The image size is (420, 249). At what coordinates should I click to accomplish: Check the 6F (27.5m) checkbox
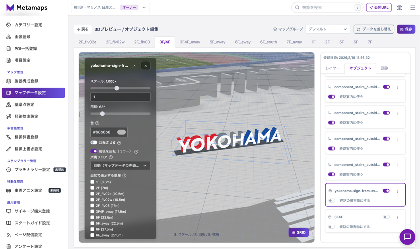pyautogui.click(x=92, y=229)
